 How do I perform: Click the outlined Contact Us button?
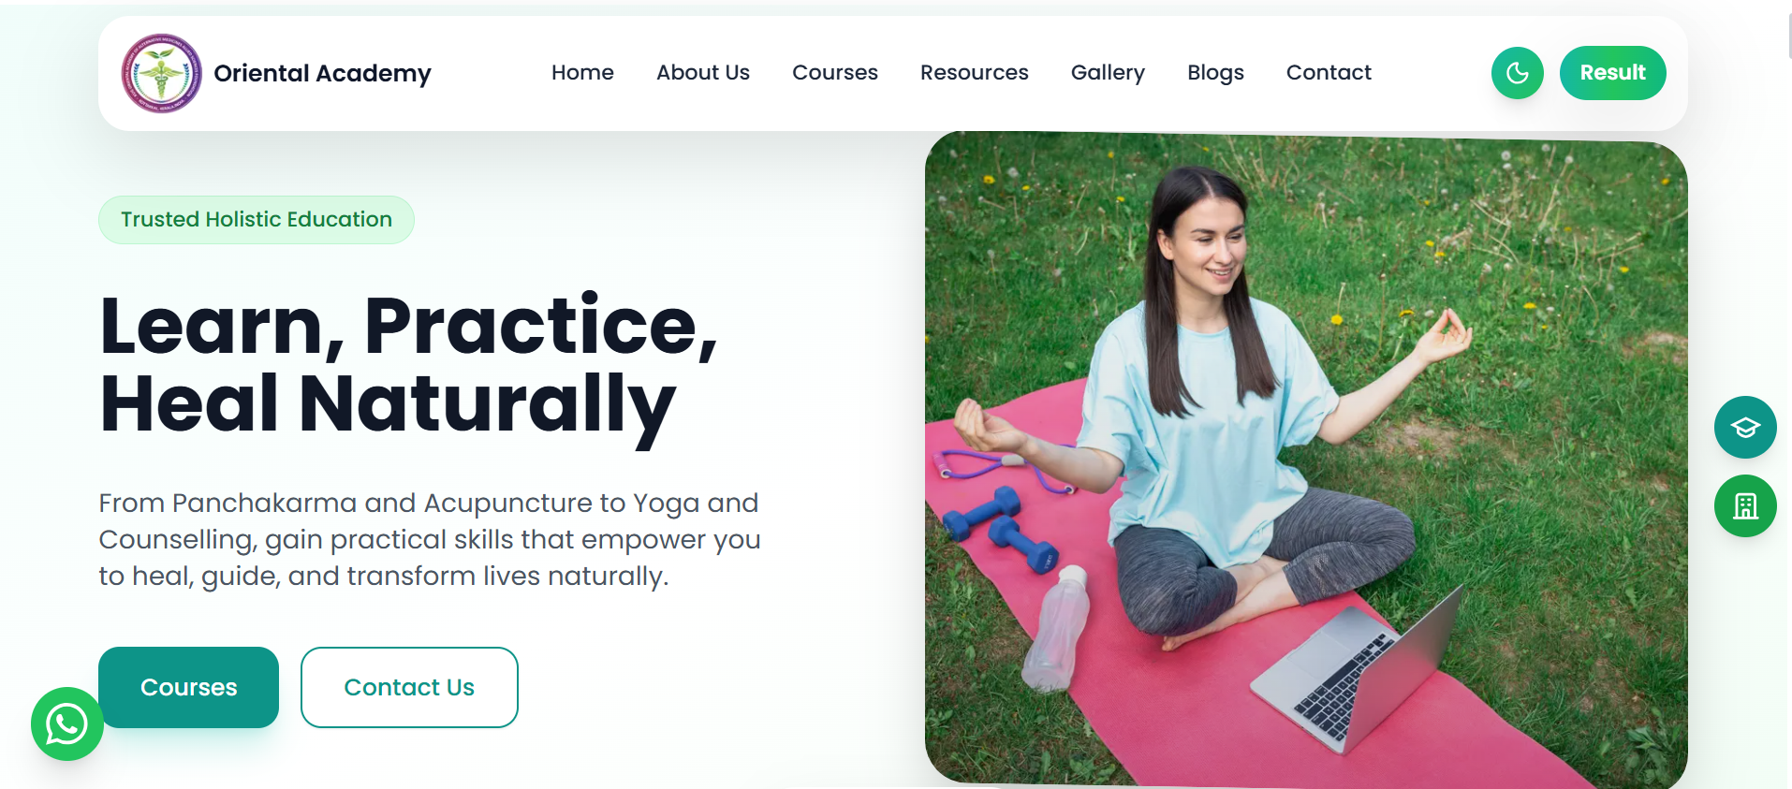coord(409,687)
